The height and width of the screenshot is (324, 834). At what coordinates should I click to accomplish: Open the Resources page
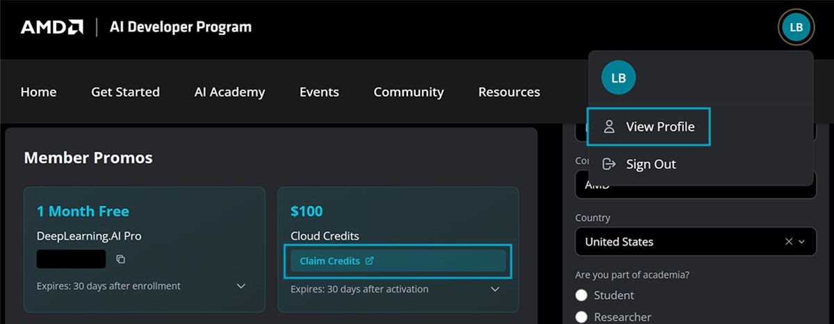coord(509,92)
